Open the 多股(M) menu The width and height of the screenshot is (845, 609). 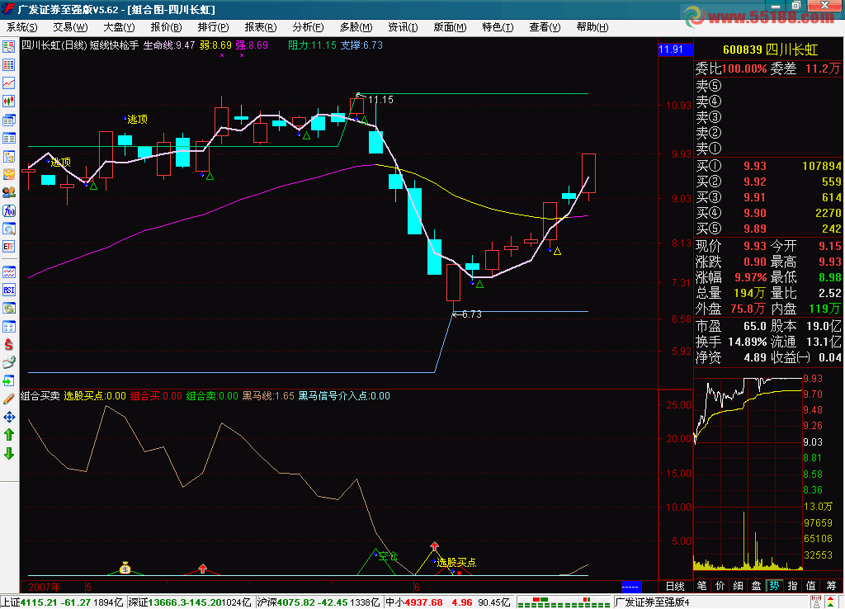[x=356, y=27]
